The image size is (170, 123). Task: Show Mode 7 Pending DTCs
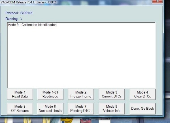[81, 109]
